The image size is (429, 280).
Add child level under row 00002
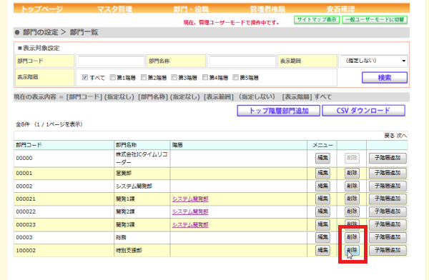(388, 186)
